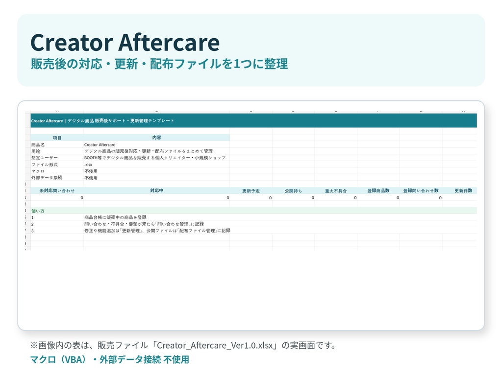
Task: Select the "公開待ち" header cell
Action: click(293, 191)
